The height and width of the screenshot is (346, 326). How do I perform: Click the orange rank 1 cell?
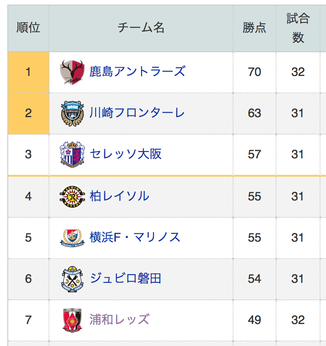pyautogui.click(x=28, y=72)
